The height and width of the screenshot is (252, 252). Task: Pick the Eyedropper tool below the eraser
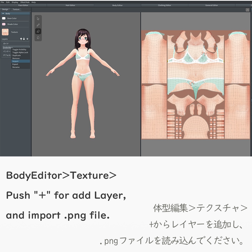tap(38, 37)
